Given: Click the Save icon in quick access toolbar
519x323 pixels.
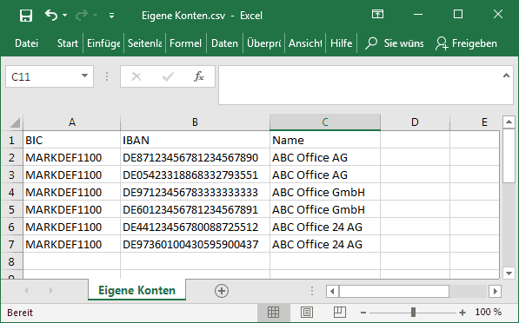Looking at the screenshot, I should [26, 16].
